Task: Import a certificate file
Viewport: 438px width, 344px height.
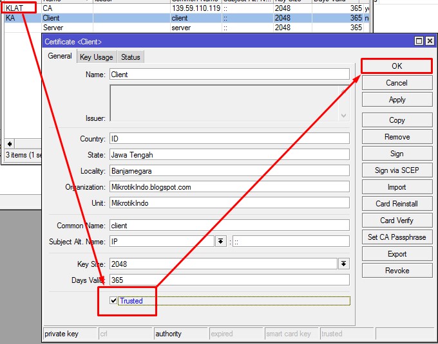Action: coord(397,187)
